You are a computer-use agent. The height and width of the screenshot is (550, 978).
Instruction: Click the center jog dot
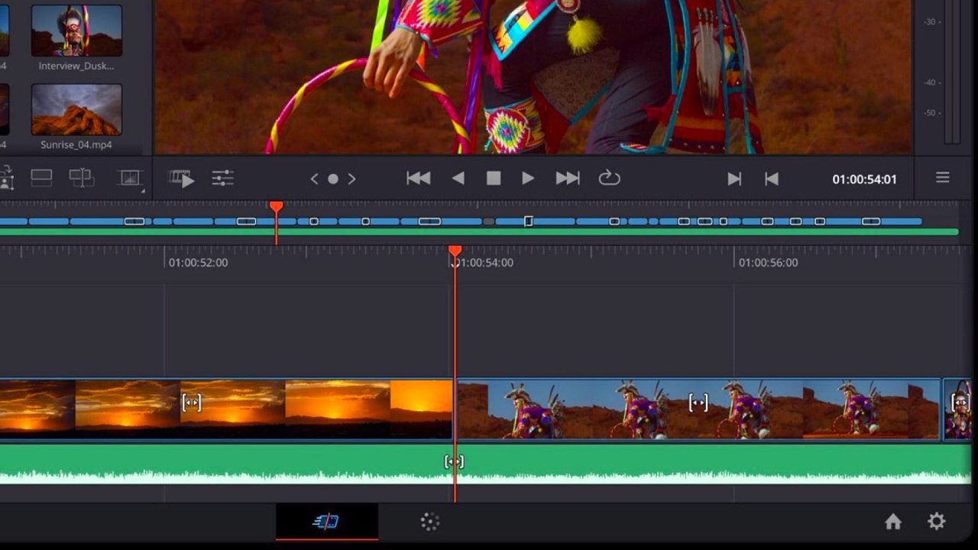(333, 179)
